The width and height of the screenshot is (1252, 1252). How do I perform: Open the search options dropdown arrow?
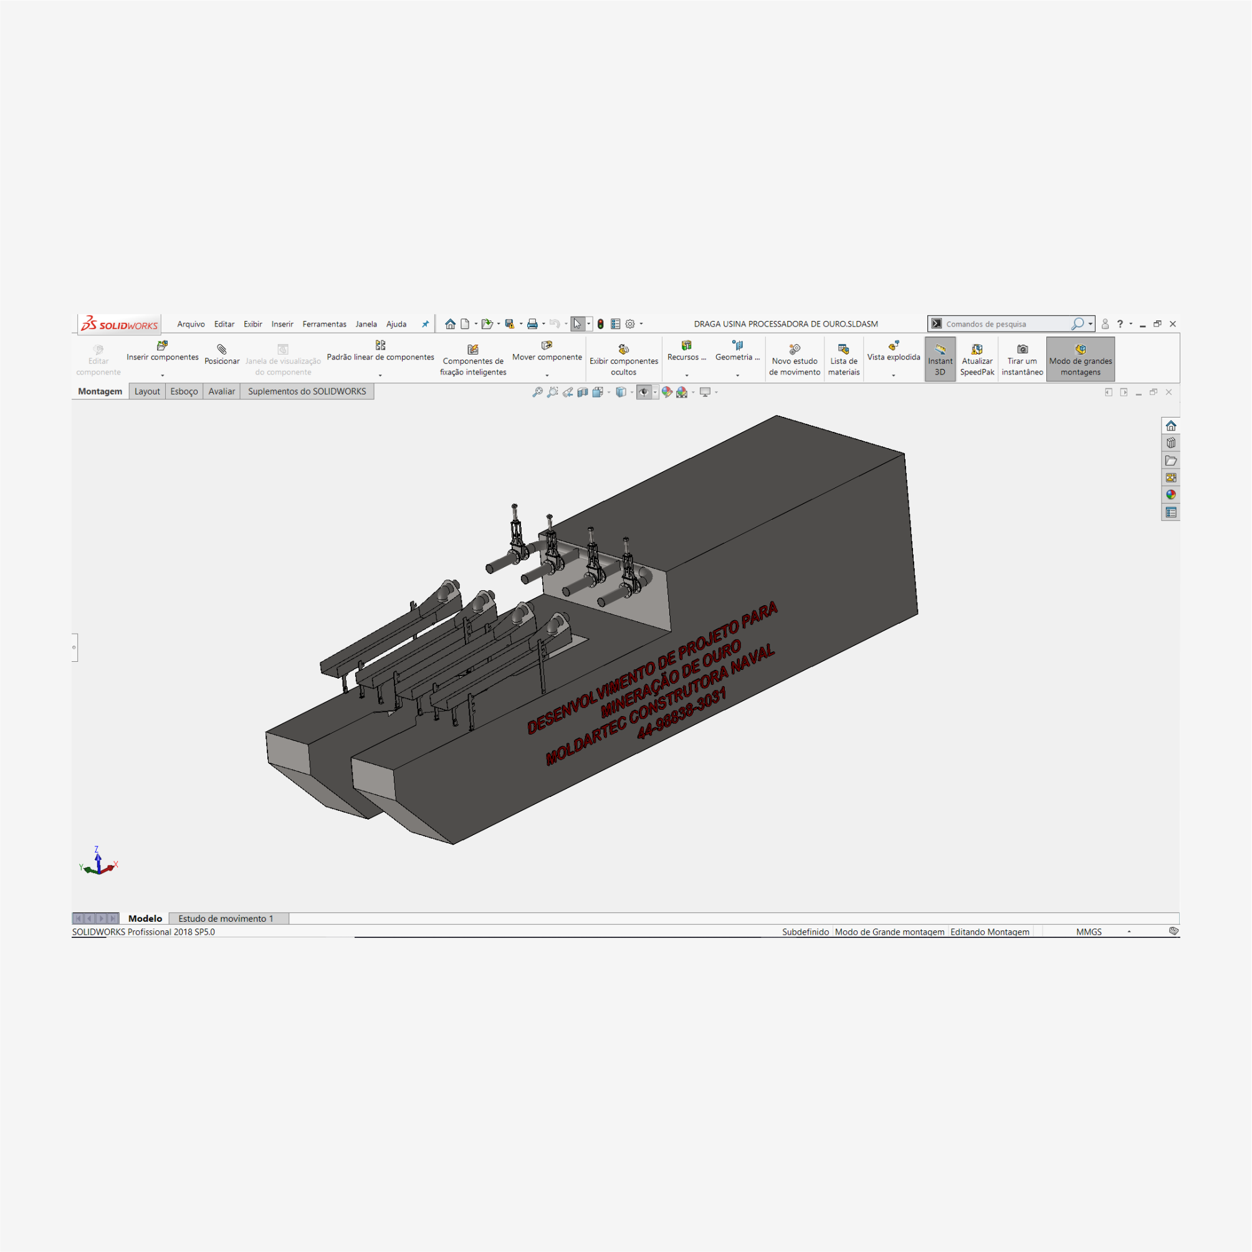tap(1091, 324)
